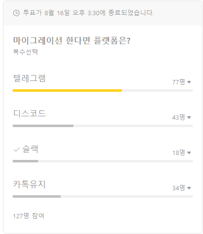The image size is (203, 234).
Task: Open the 127명 참여 participants text
Action: [x=28, y=216]
